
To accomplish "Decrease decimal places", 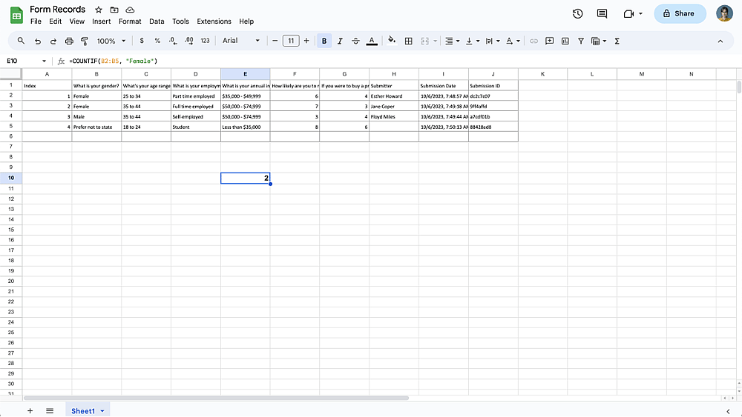I will pos(173,41).
